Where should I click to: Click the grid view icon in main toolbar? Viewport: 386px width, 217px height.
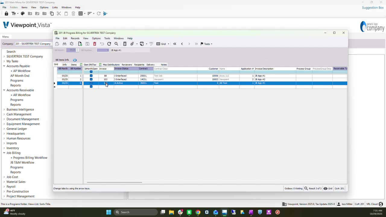click(81, 14)
